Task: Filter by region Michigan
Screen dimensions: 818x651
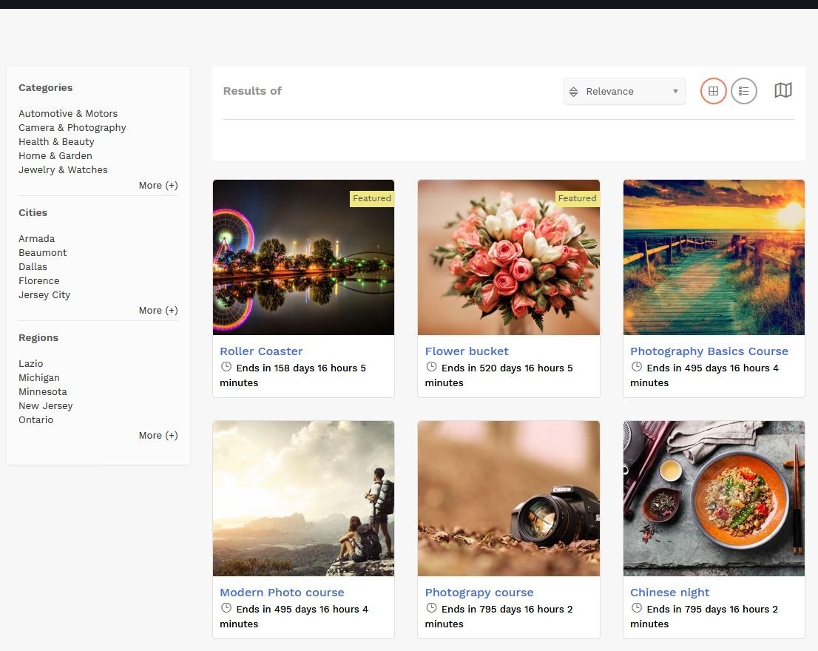Action: [x=39, y=378]
